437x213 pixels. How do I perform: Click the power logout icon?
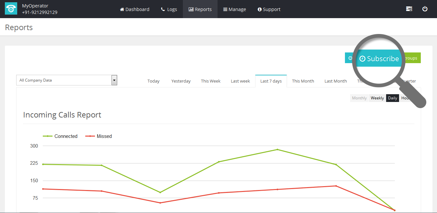pos(425,9)
